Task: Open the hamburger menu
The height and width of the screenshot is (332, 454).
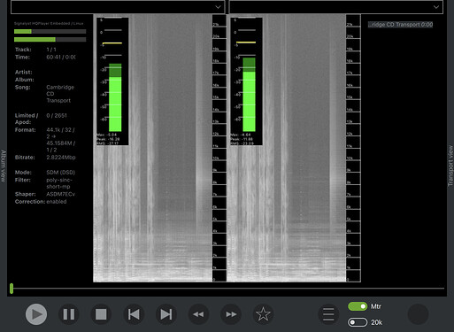Action: 328,314
